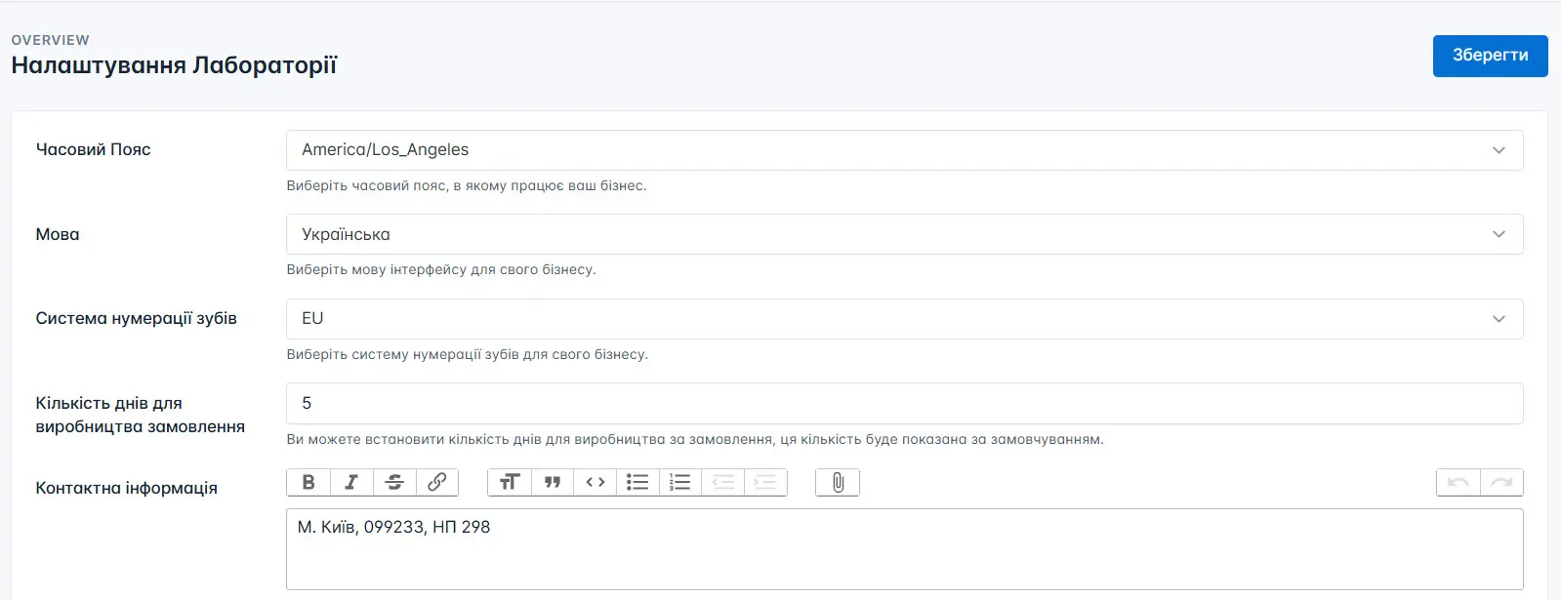Click the redo arrow in the editor toolbar
The width and height of the screenshot is (1561, 600).
tap(1501, 482)
